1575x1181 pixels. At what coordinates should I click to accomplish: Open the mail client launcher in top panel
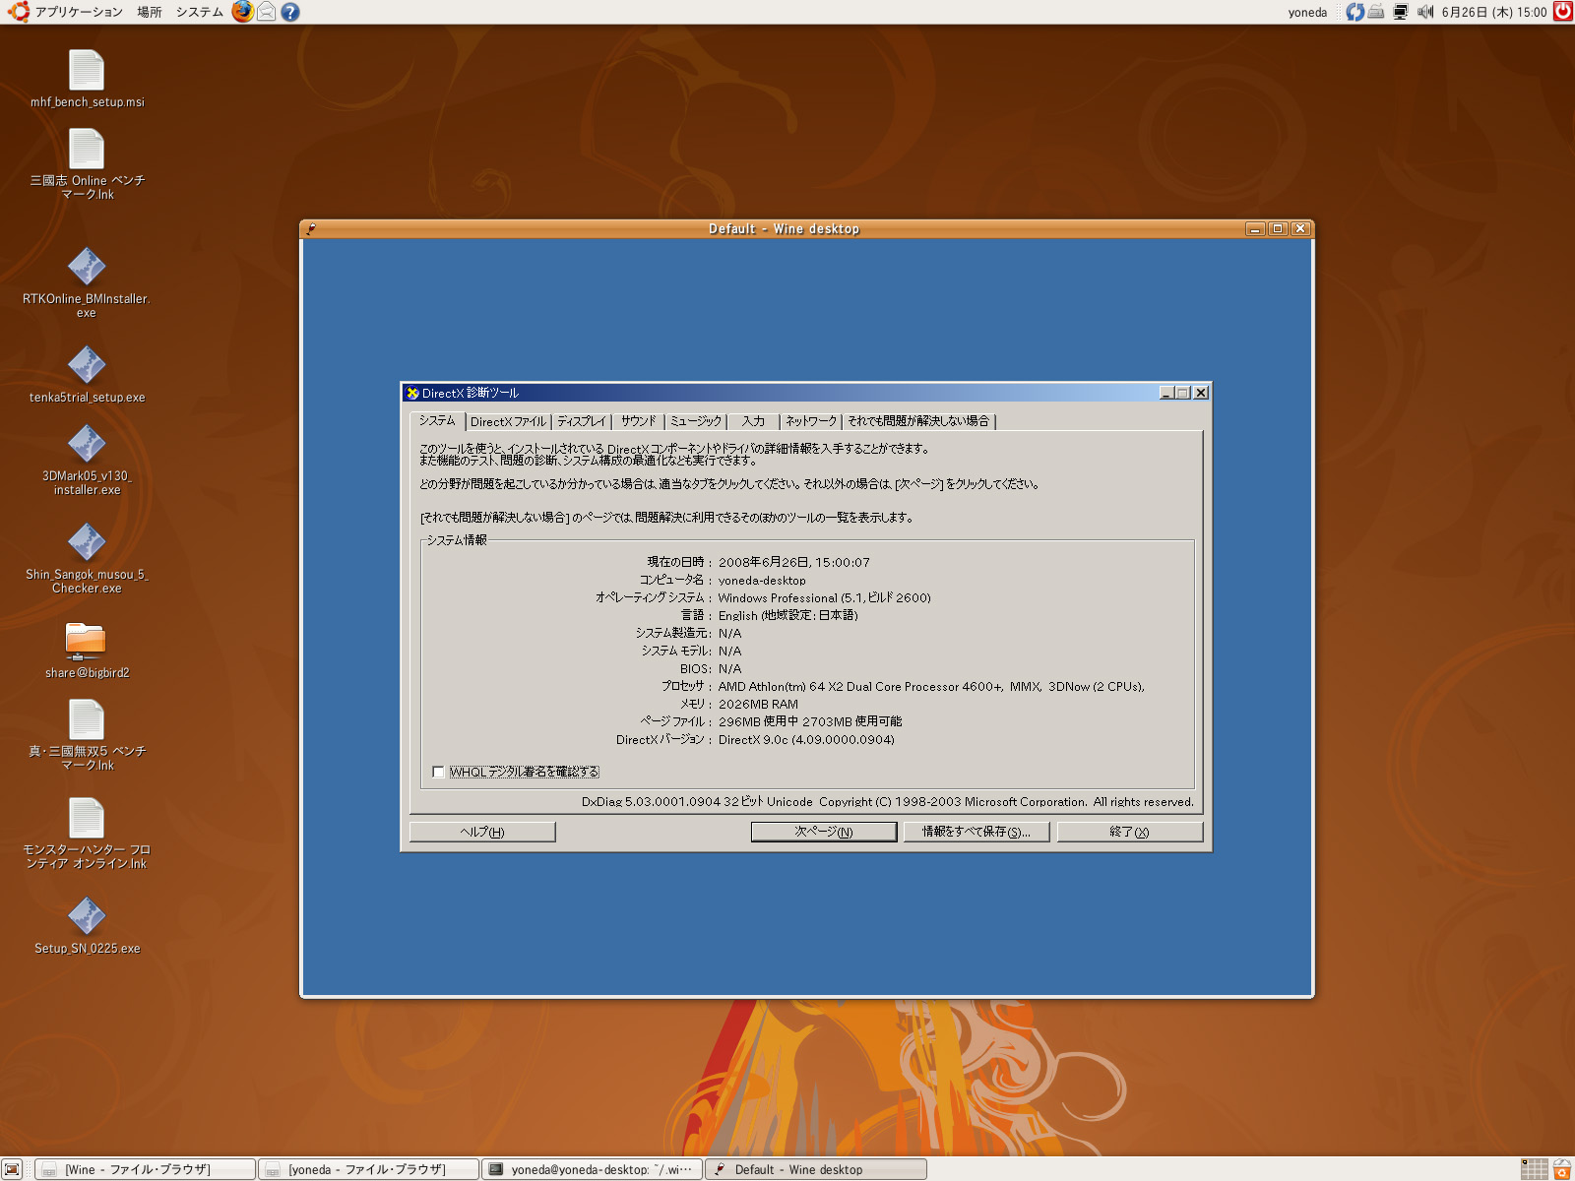click(266, 12)
